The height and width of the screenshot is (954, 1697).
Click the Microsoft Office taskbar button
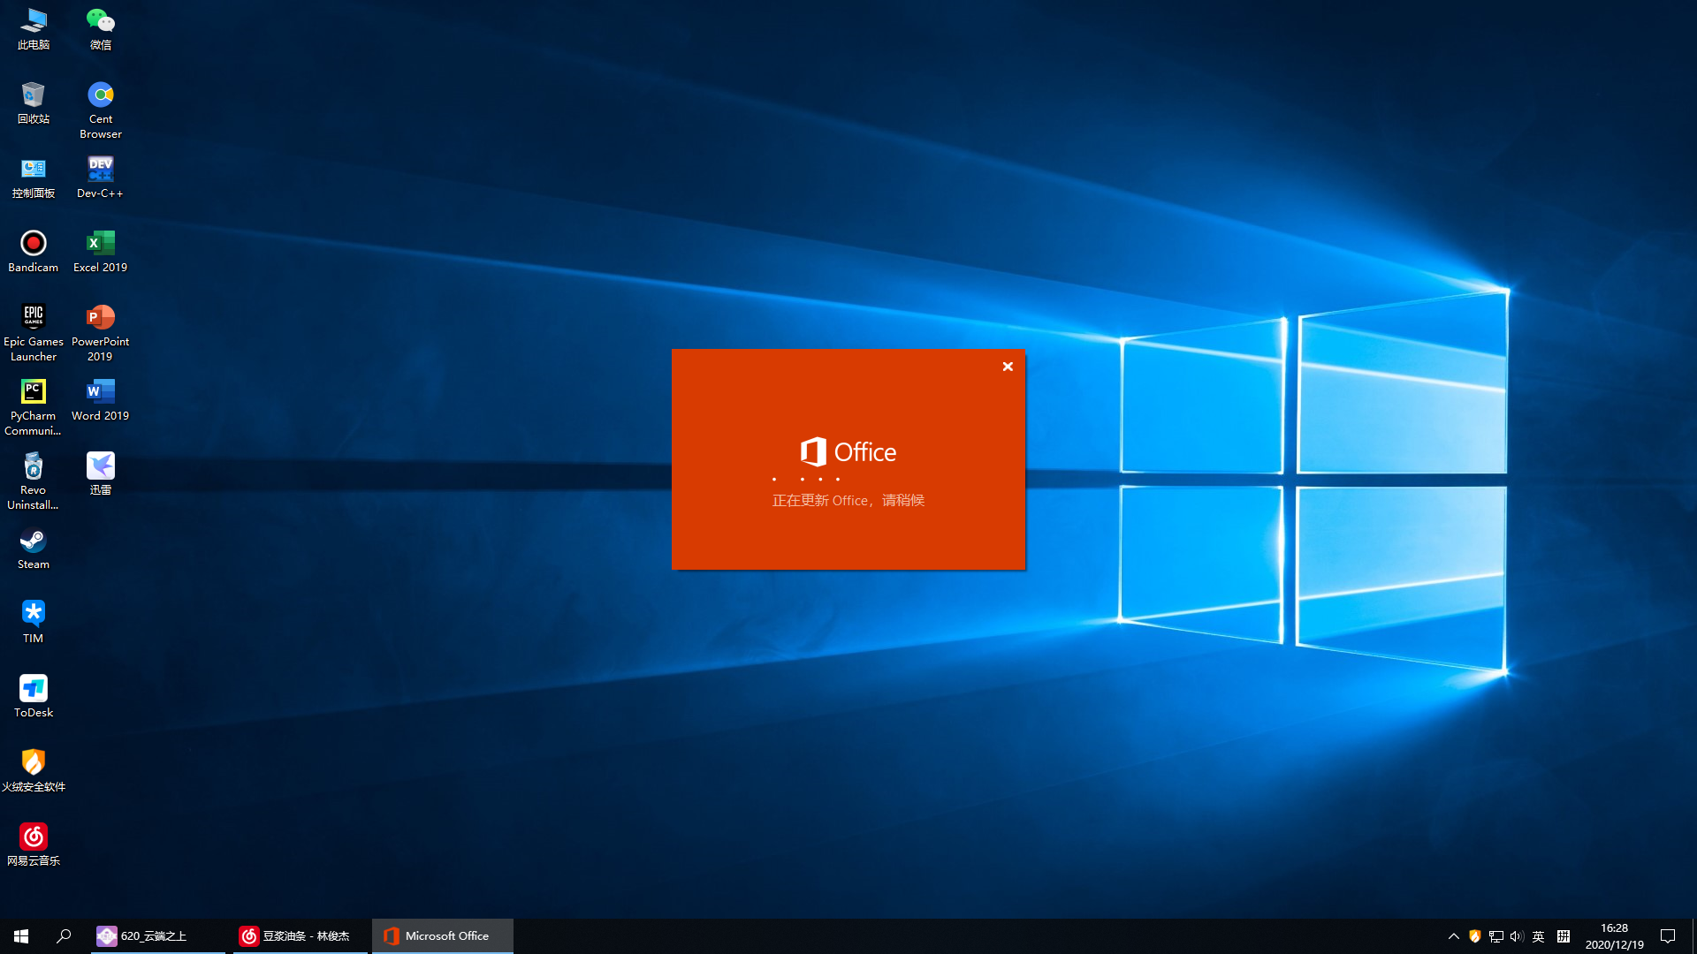(x=442, y=936)
